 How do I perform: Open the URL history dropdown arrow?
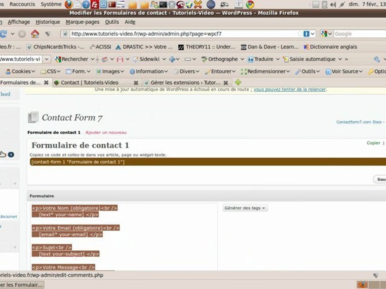(x=313, y=34)
